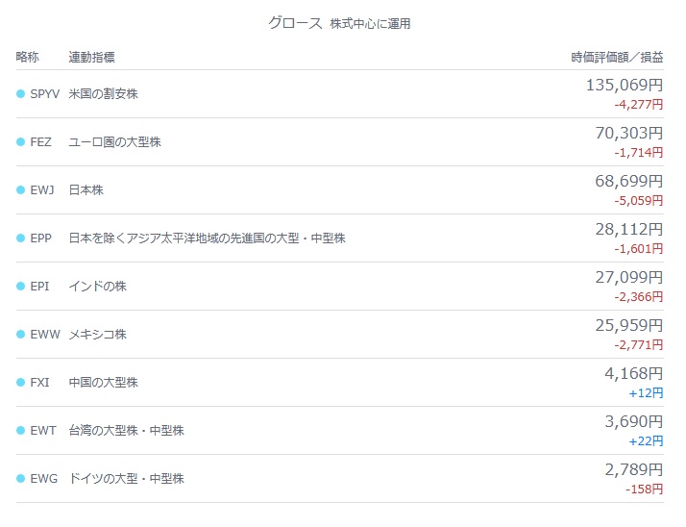
Task: Click the blue dot beside EPI
Action: pyautogui.click(x=20, y=286)
